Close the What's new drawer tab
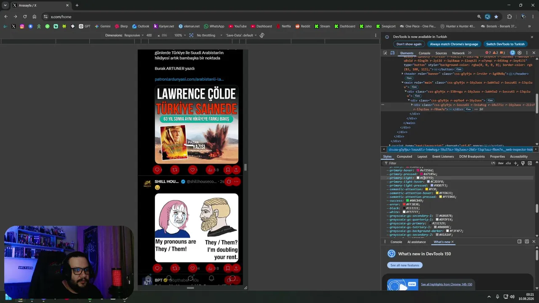This screenshot has height=303, width=539. coord(452,242)
